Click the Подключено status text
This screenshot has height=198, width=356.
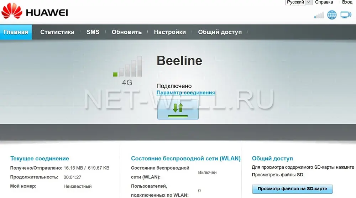pos(174,86)
